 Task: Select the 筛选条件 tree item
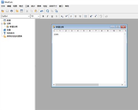point(11,33)
